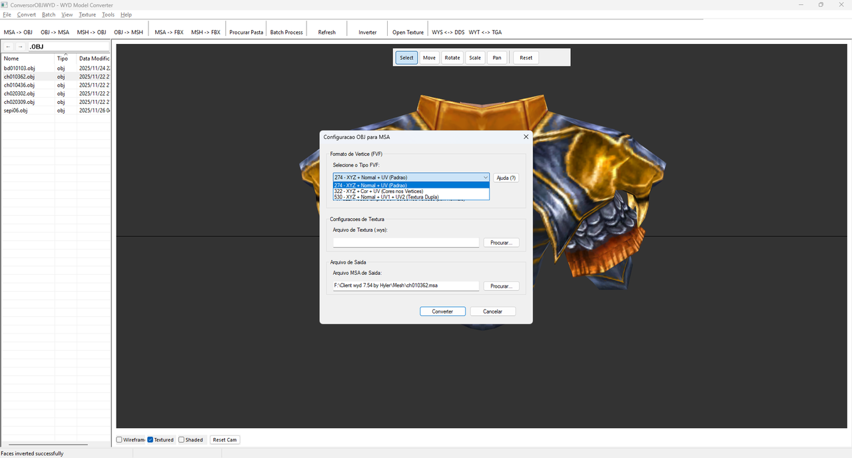This screenshot has width=852, height=458.
Task: Click the Converter button in dialog
Action: tap(442, 312)
